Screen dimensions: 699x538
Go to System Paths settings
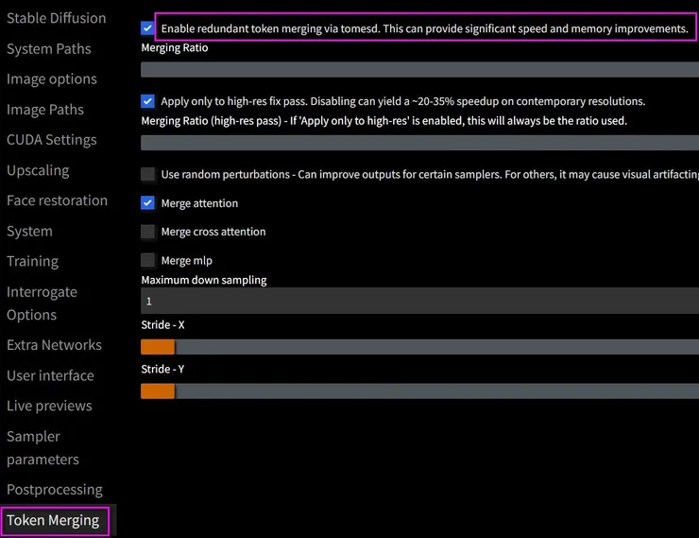coord(49,48)
